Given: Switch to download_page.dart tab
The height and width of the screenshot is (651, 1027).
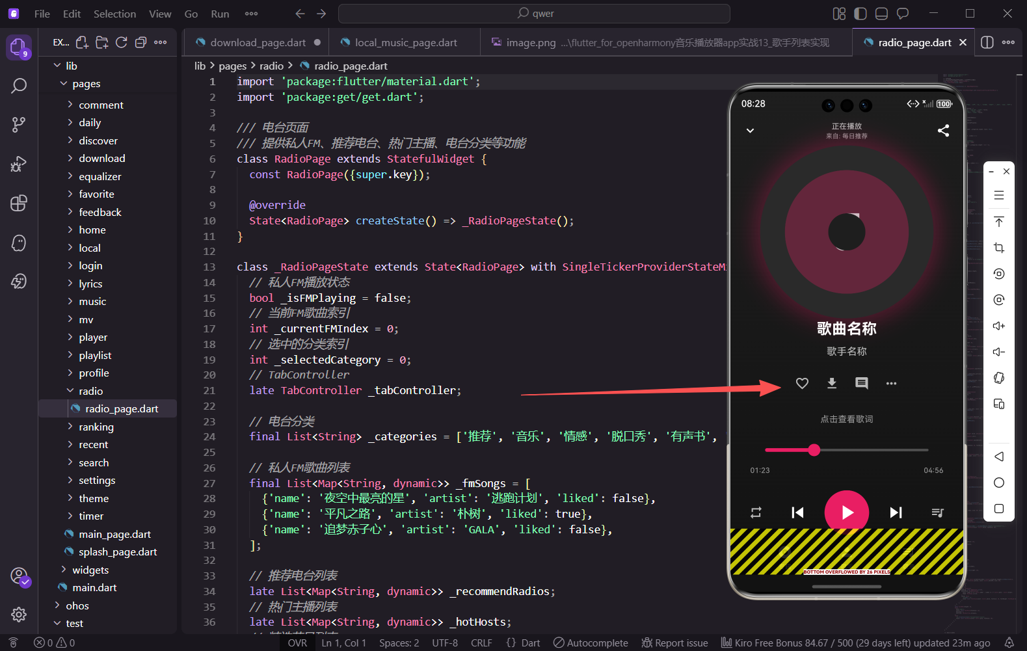Looking at the screenshot, I should [x=258, y=42].
